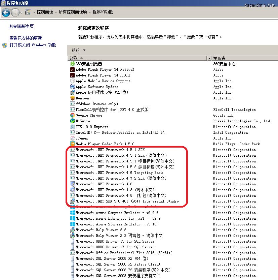The height and width of the screenshot is (280, 278).
Task: Select Microsoft Help Viewer 2.2 icon
Action: (73, 230)
